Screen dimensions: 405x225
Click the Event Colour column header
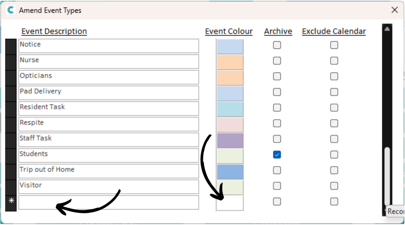pos(229,31)
